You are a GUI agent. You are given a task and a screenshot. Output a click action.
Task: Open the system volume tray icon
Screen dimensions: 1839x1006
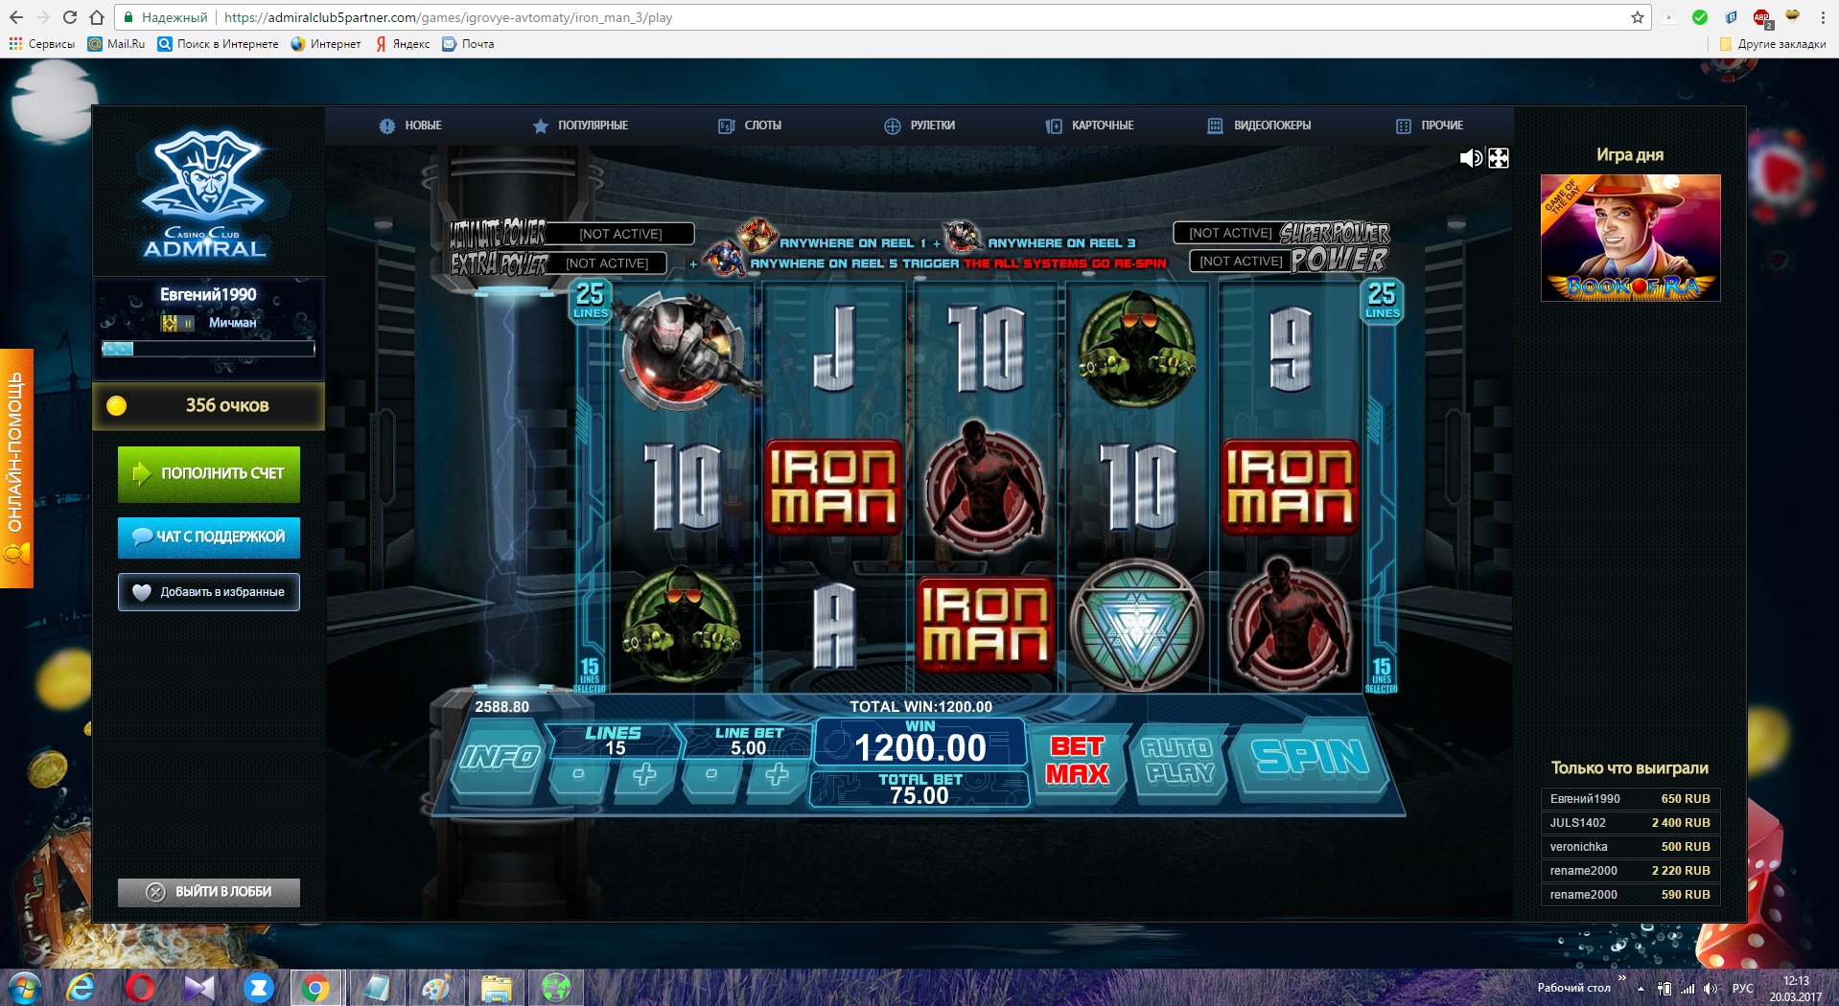point(1711,988)
